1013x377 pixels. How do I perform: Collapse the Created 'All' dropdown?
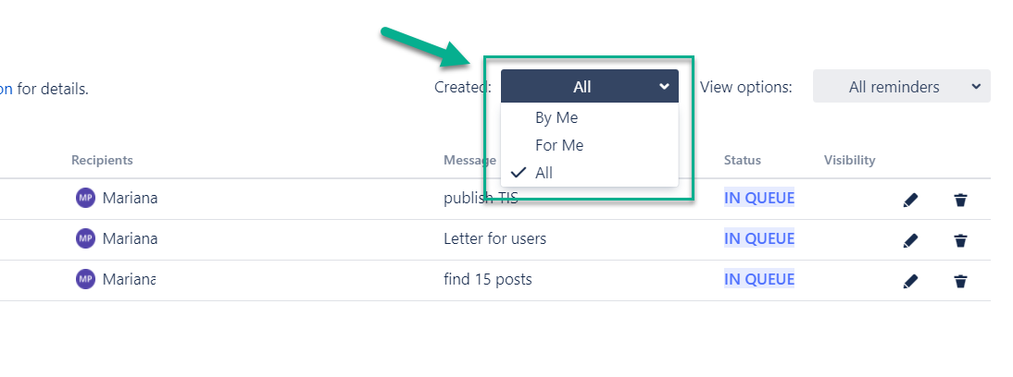pyautogui.click(x=590, y=87)
